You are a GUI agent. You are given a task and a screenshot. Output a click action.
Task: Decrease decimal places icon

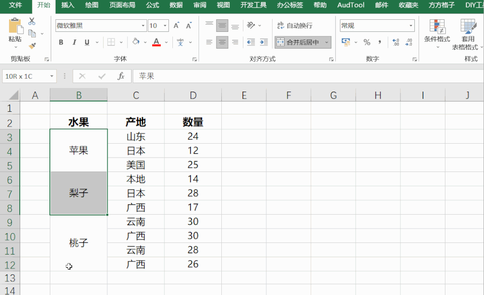tap(409, 42)
